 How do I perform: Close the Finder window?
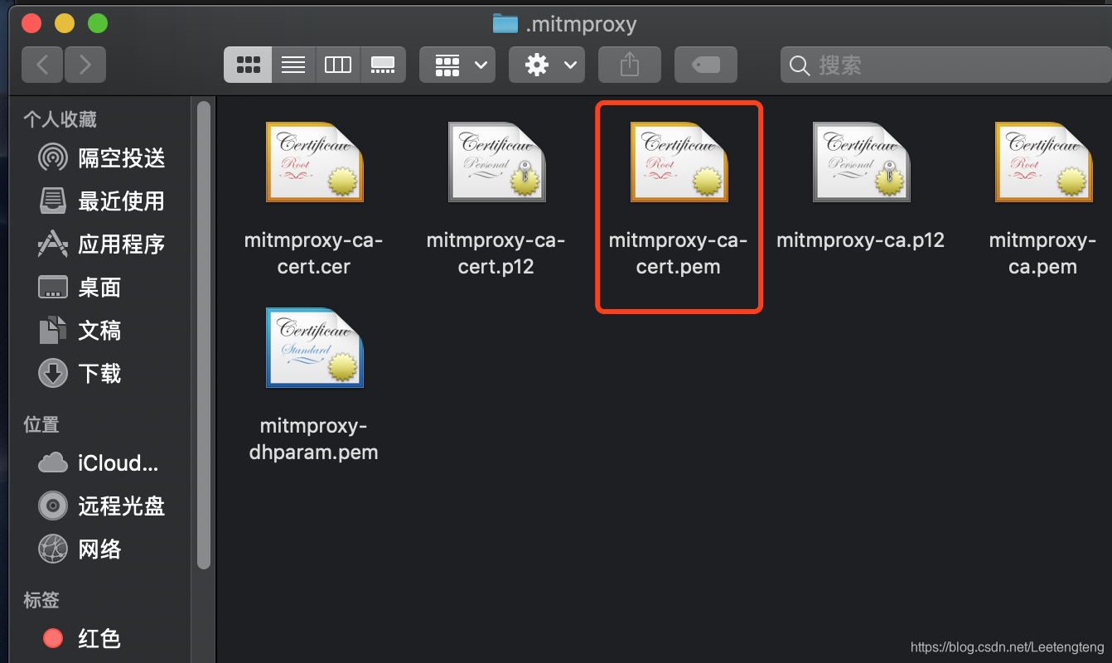(x=31, y=23)
